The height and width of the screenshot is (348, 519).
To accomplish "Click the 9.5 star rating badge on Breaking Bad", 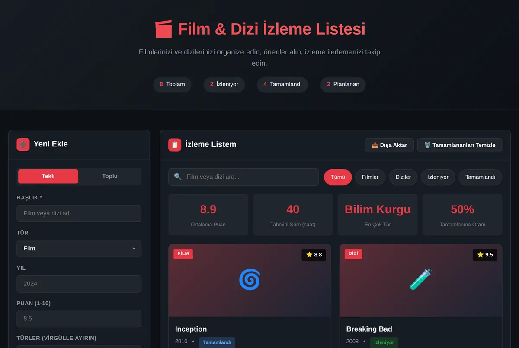I will [485, 255].
